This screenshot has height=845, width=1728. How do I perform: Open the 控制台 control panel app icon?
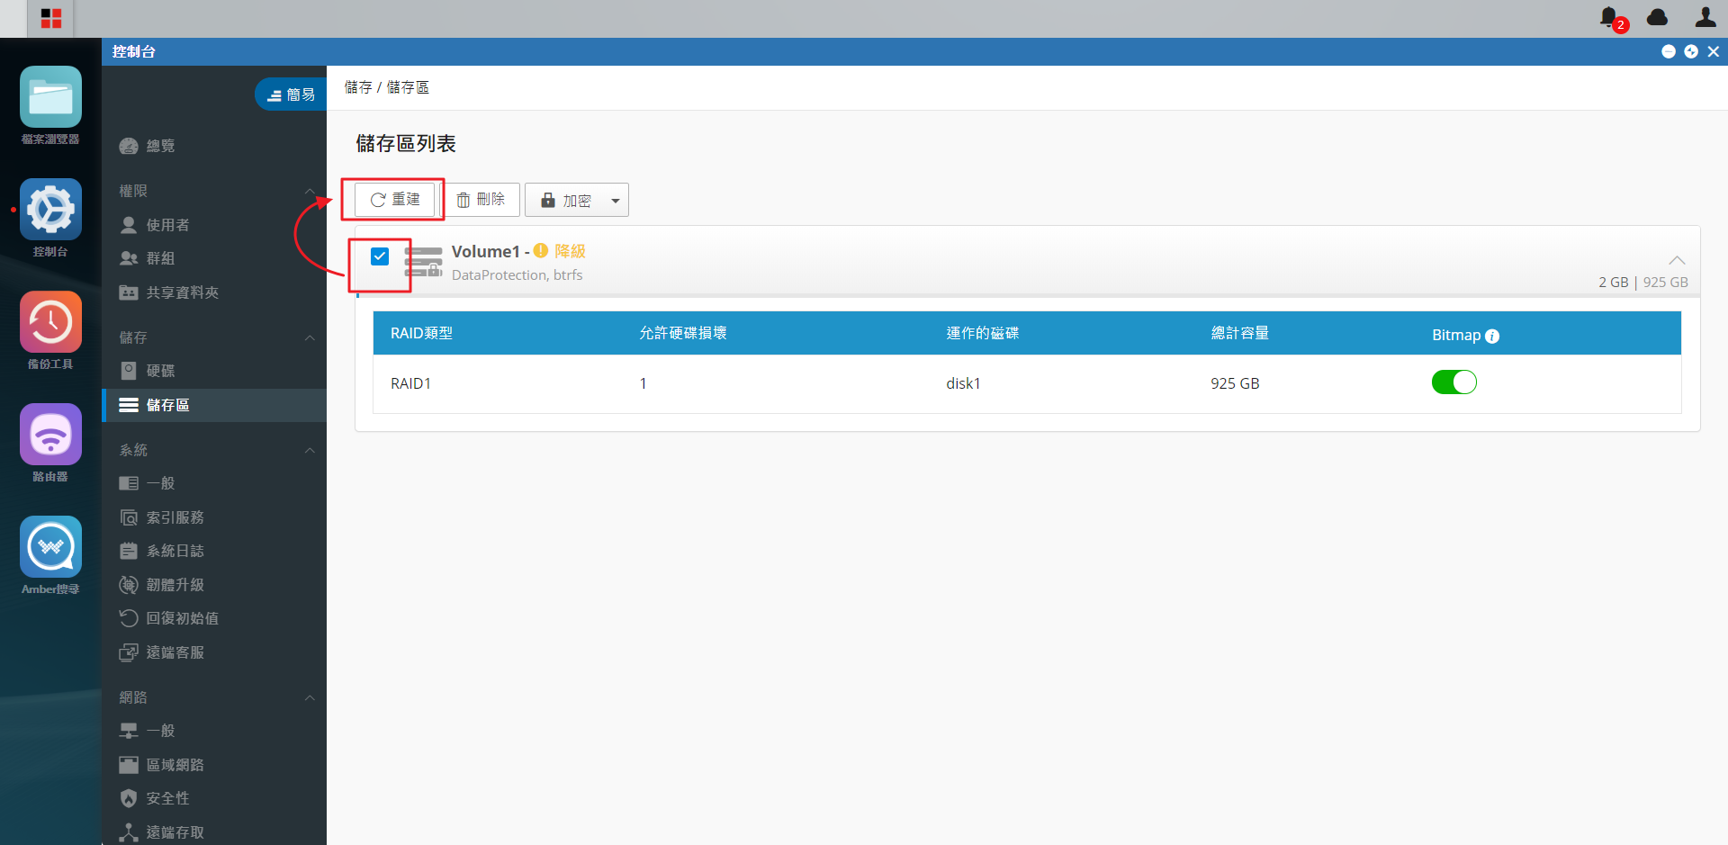tap(50, 210)
